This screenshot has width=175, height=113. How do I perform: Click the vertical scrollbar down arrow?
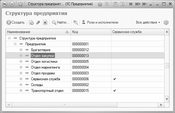(167, 99)
